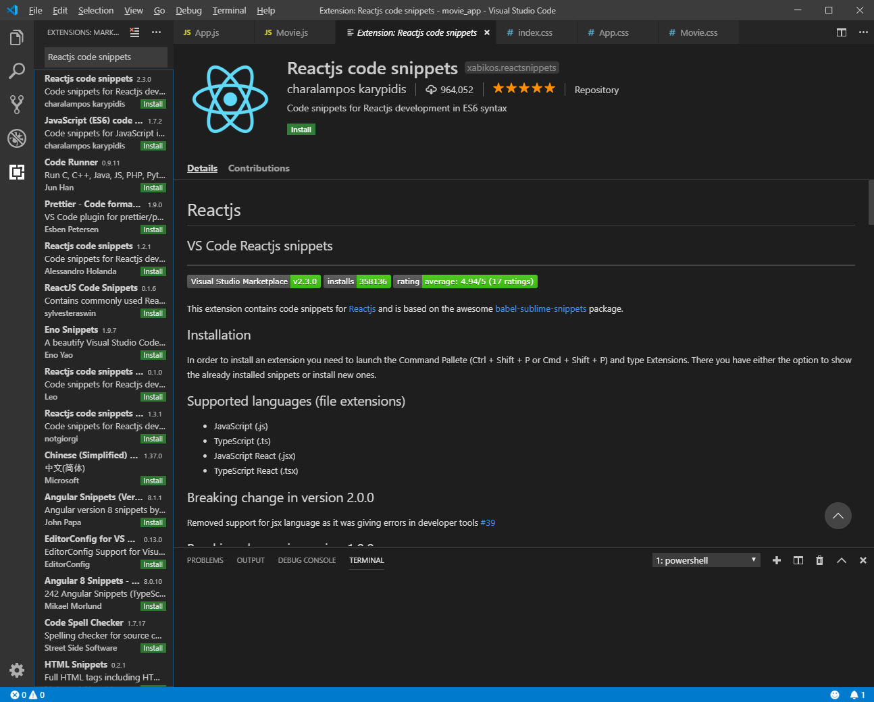Open the Search view icon

pyautogui.click(x=17, y=71)
